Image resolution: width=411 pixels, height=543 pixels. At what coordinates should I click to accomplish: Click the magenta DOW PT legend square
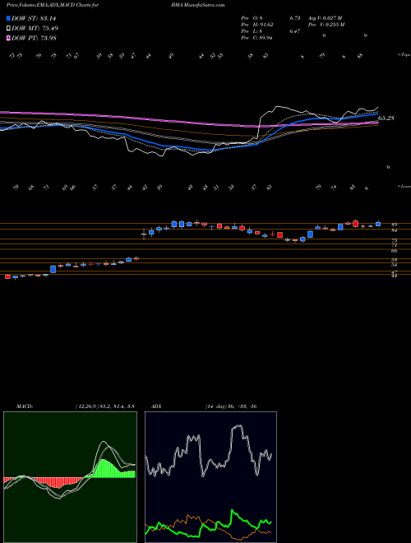pyautogui.click(x=9, y=38)
